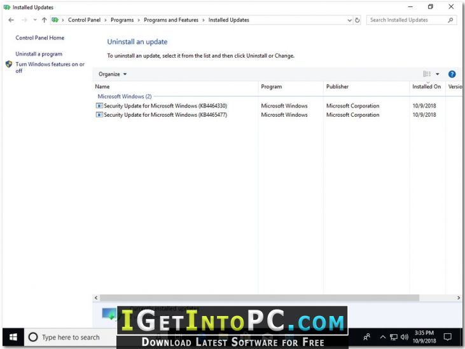The height and width of the screenshot is (349, 465).
Task: Open Uninstall a program link
Action: [39, 54]
